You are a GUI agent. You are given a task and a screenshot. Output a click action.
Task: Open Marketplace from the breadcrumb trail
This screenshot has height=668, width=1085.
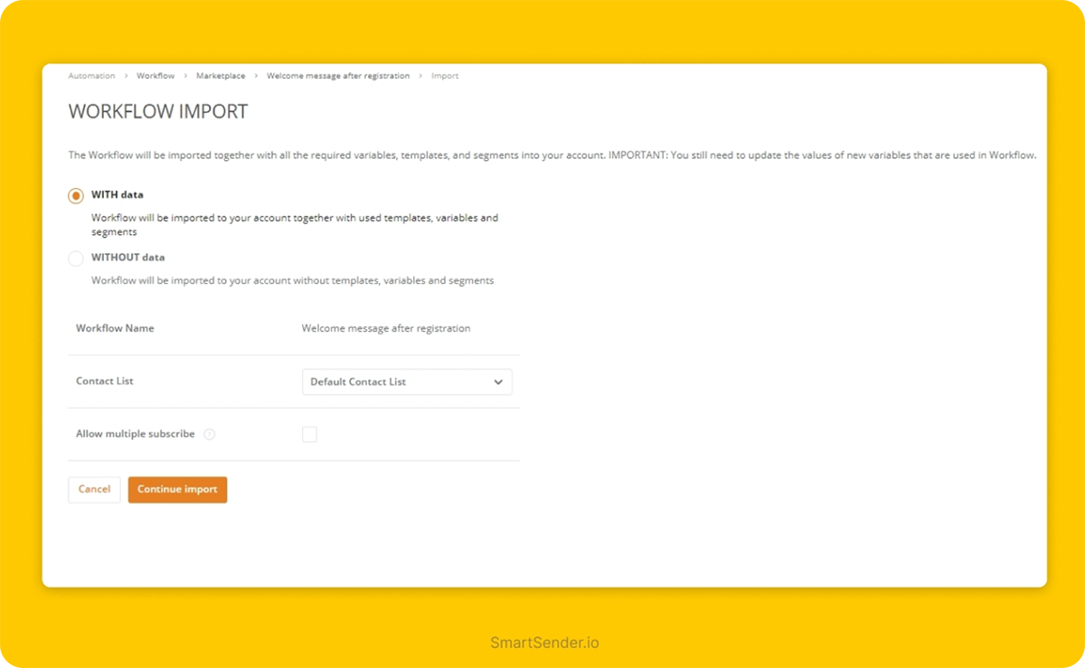[x=220, y=76]
